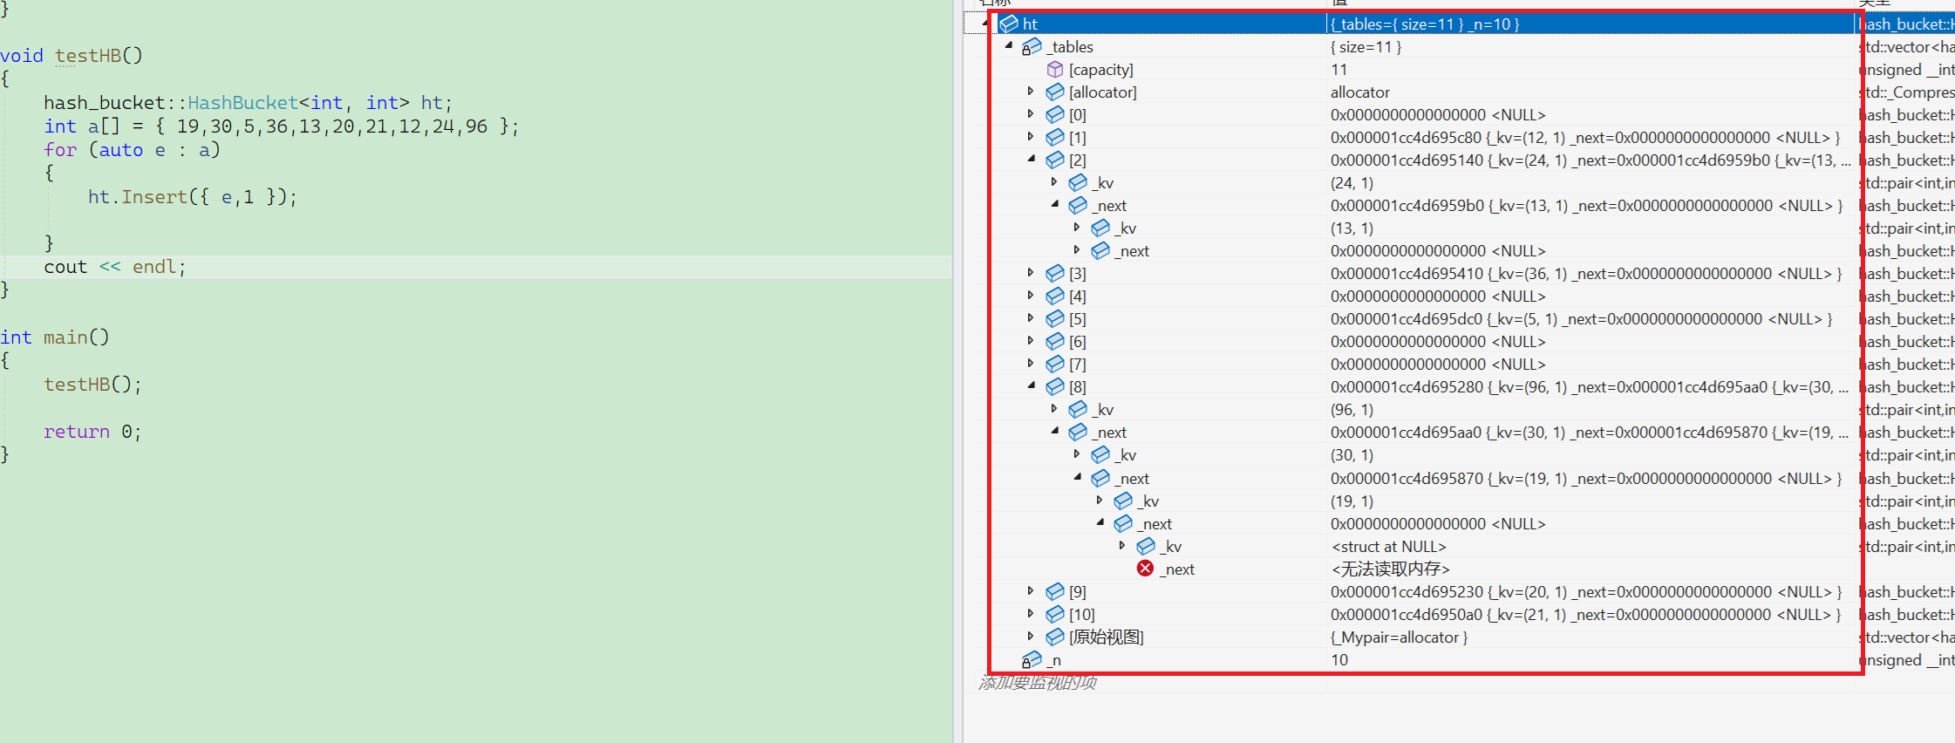This screenshot has width=1955, height=743.
Task: Click the cube icon of bucket [0]
Action: [1055, 114]
